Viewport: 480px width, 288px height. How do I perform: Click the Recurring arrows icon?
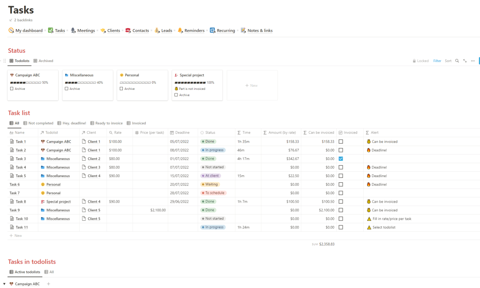click(x=212, y=30)
